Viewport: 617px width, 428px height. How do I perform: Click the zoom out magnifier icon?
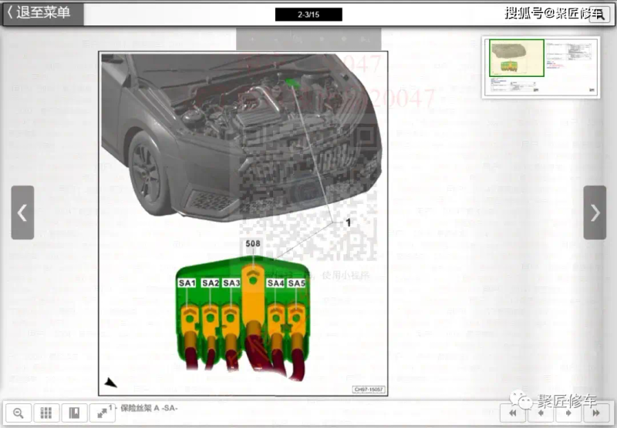tap(18, 413)
